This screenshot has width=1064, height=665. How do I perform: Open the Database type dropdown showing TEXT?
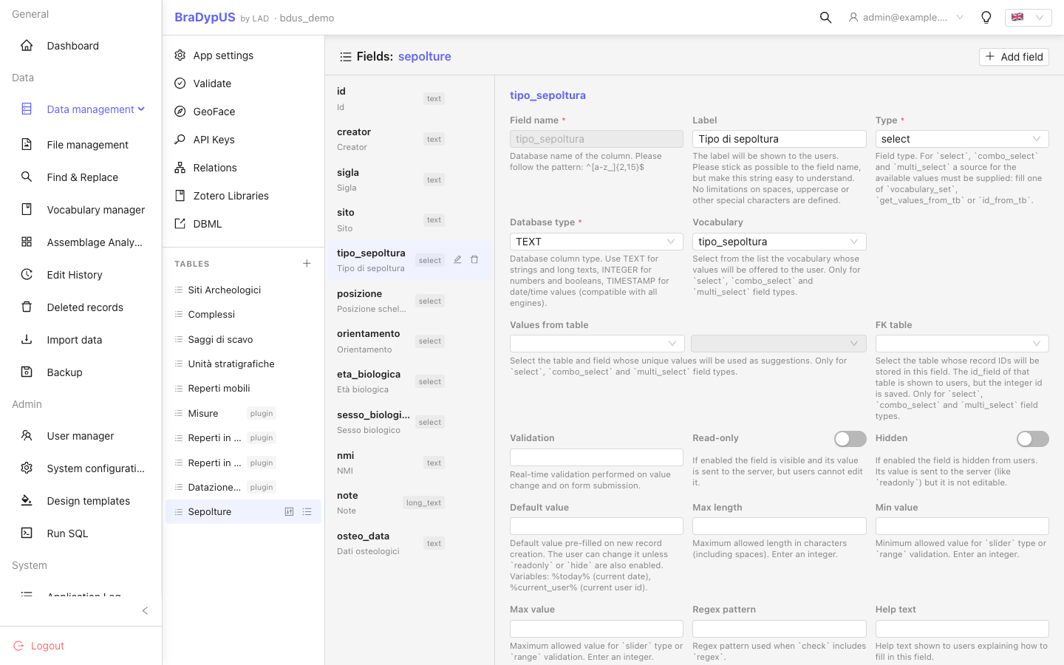click(x=596, y=242)
